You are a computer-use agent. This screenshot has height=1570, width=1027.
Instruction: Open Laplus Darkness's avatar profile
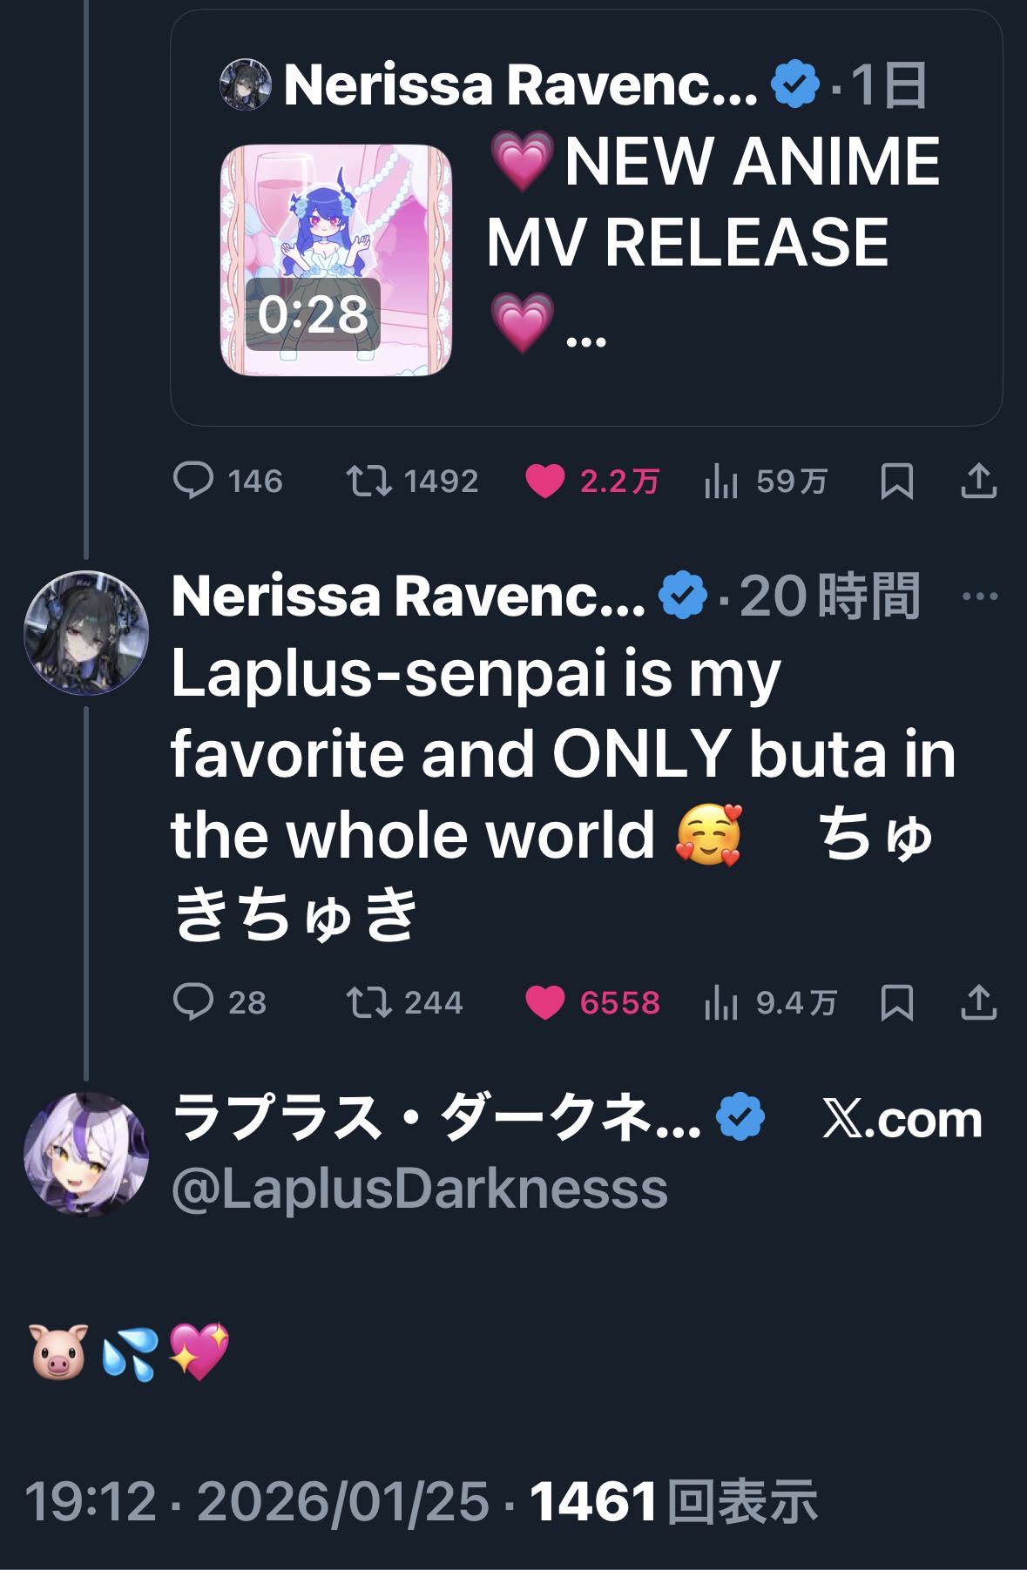(85, 1154)
